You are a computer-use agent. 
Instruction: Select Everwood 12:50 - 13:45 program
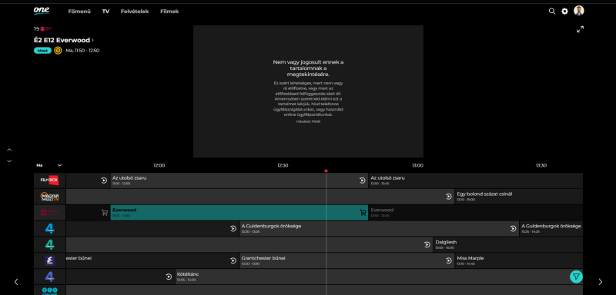475,213
